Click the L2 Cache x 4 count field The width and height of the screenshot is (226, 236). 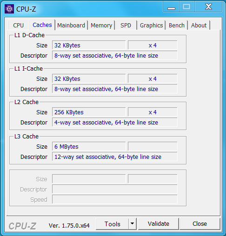point(153,112)
